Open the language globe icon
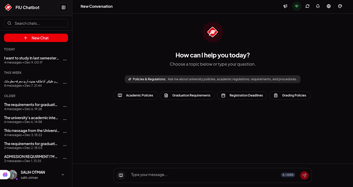Image resolution: width=353 pixels, height=187 pixels. (329, 6)
